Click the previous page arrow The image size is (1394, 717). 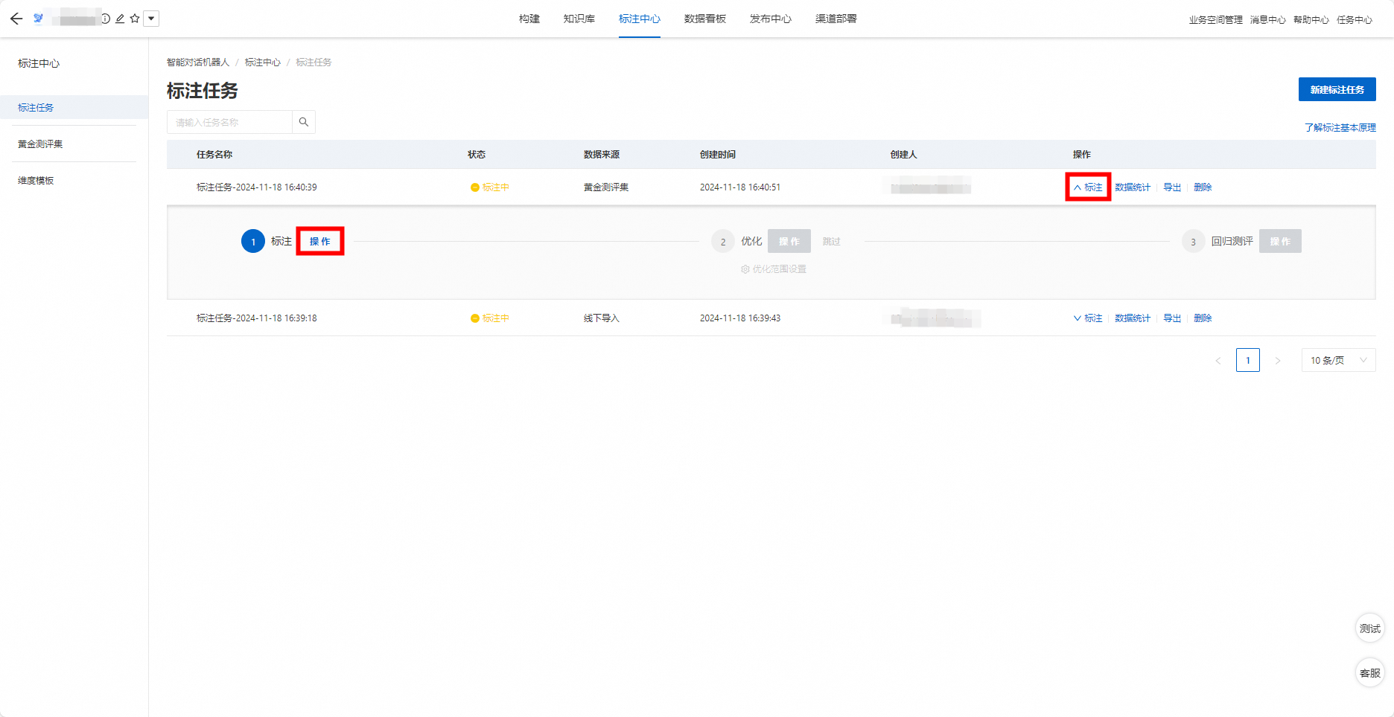pos(1218,360)
